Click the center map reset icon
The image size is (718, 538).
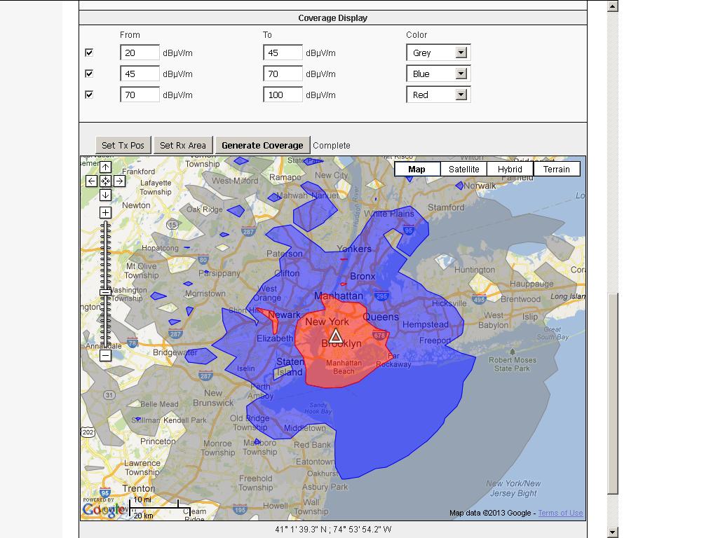point(105,181)
